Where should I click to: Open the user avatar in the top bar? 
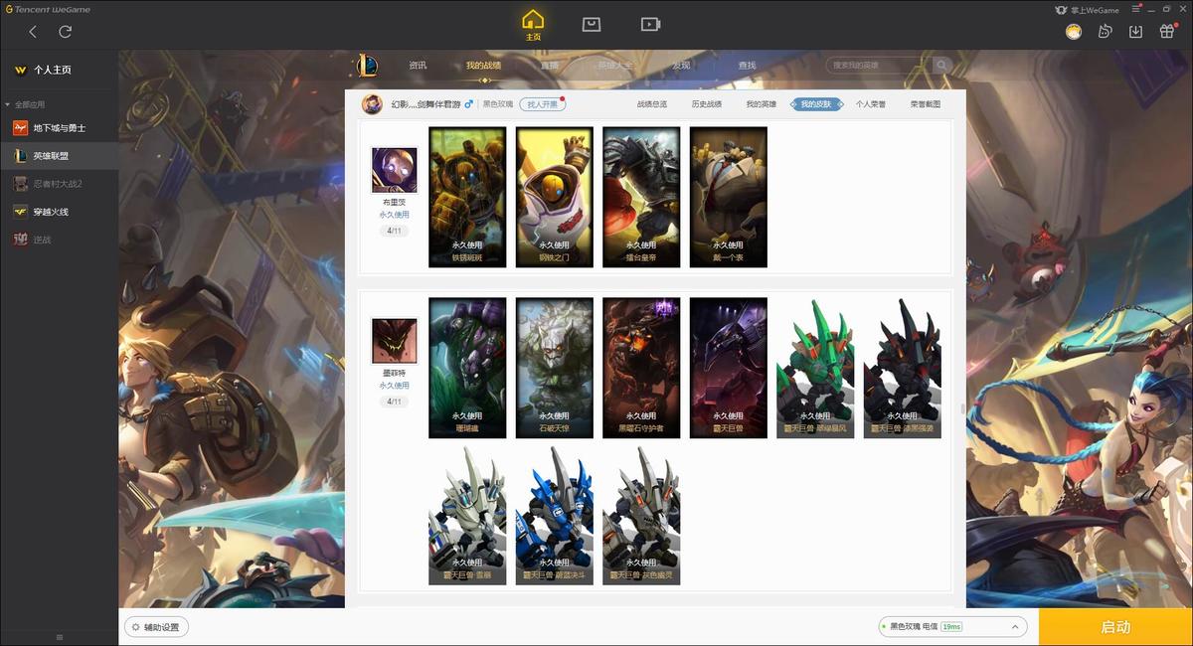[x=1074, y=32]
